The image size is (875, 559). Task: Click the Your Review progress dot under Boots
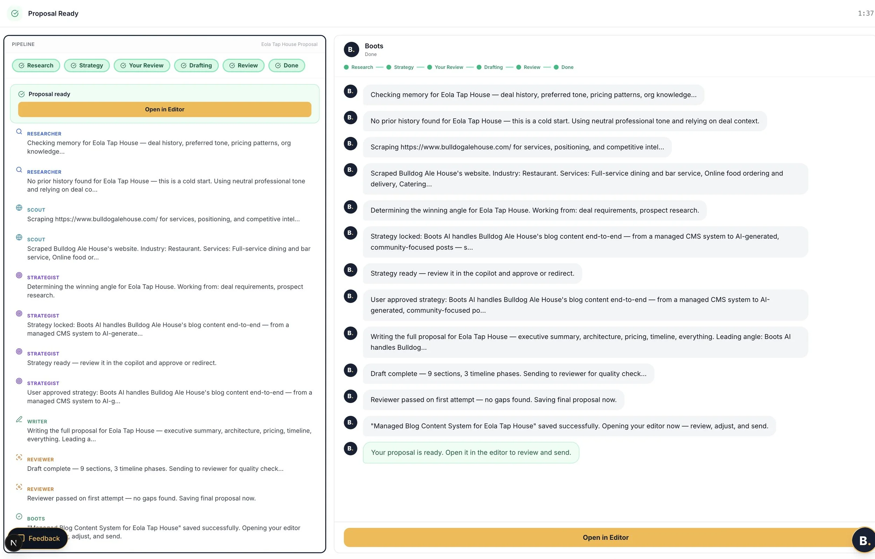click(429, 67)
